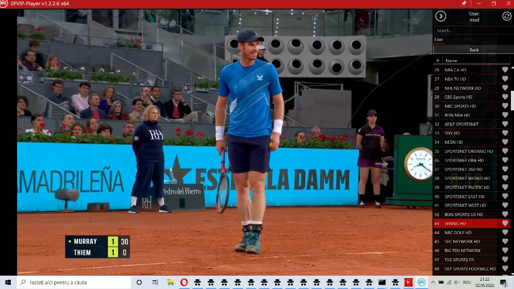
Task: Toggle favorite heart for SNY HD
Action: point(505,133)
